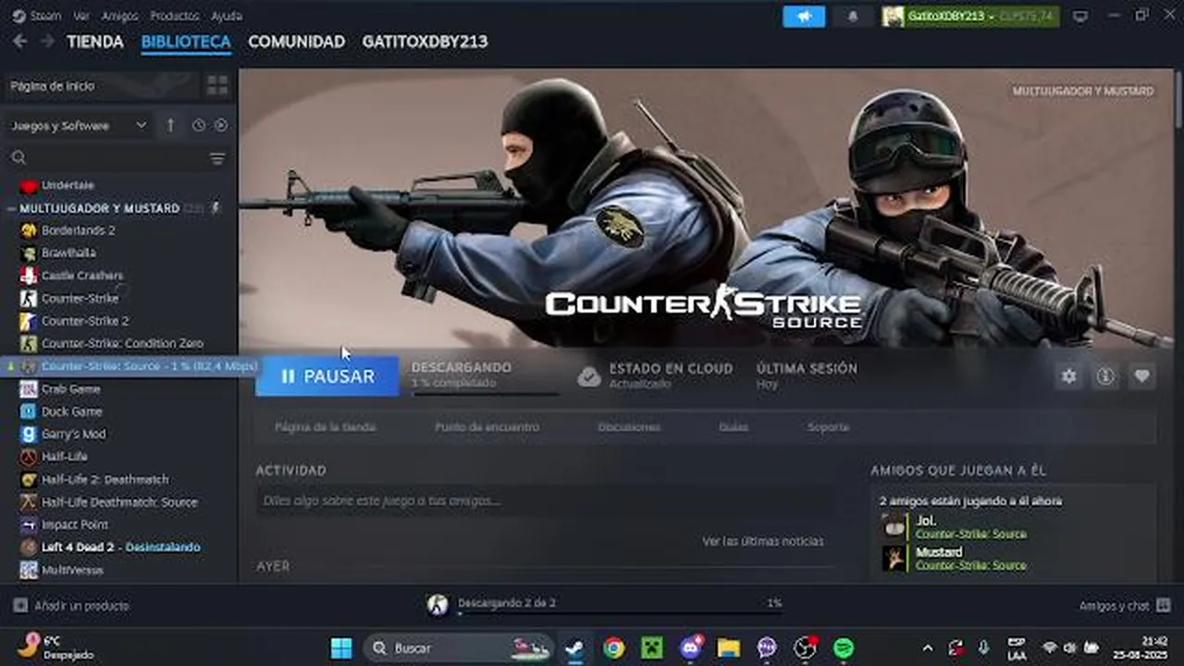Click the bottom download progress bar
The image size is (1184, 666).
(620, 613)
